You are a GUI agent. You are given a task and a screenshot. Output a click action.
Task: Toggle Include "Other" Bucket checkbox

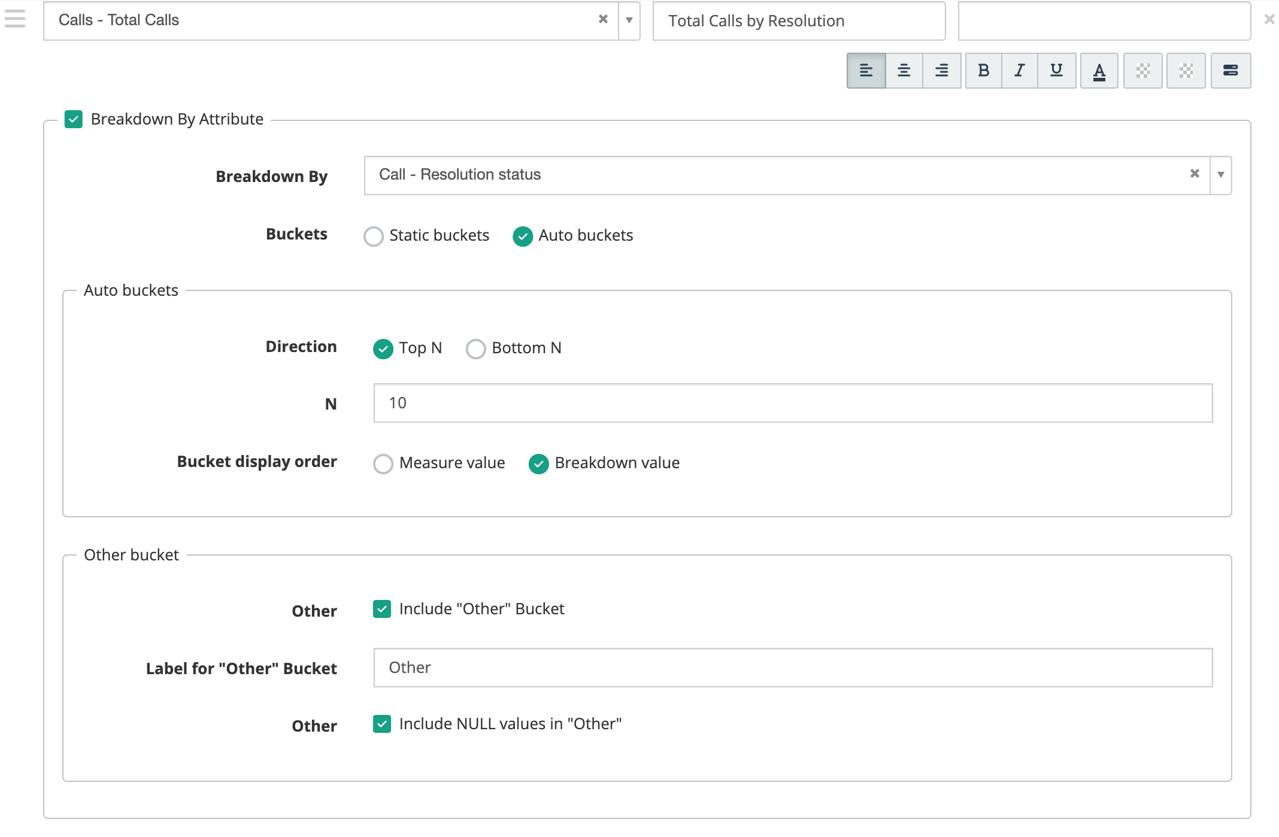[x=382, y=609]
